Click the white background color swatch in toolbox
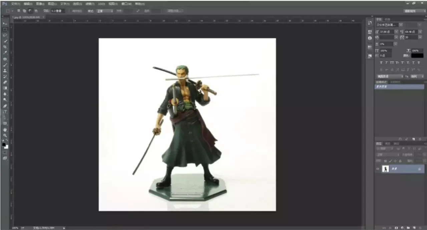 7,147
